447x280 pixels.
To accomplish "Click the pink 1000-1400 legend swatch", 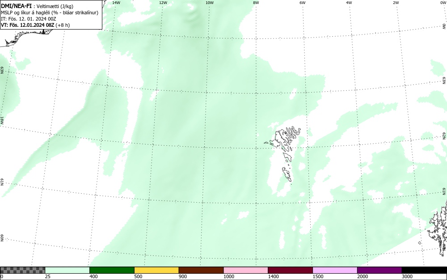I will (246, 270).
